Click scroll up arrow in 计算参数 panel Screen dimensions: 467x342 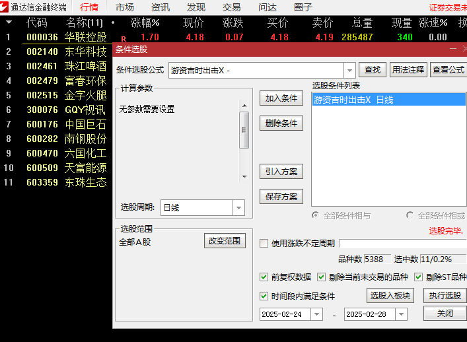(244, 106)
